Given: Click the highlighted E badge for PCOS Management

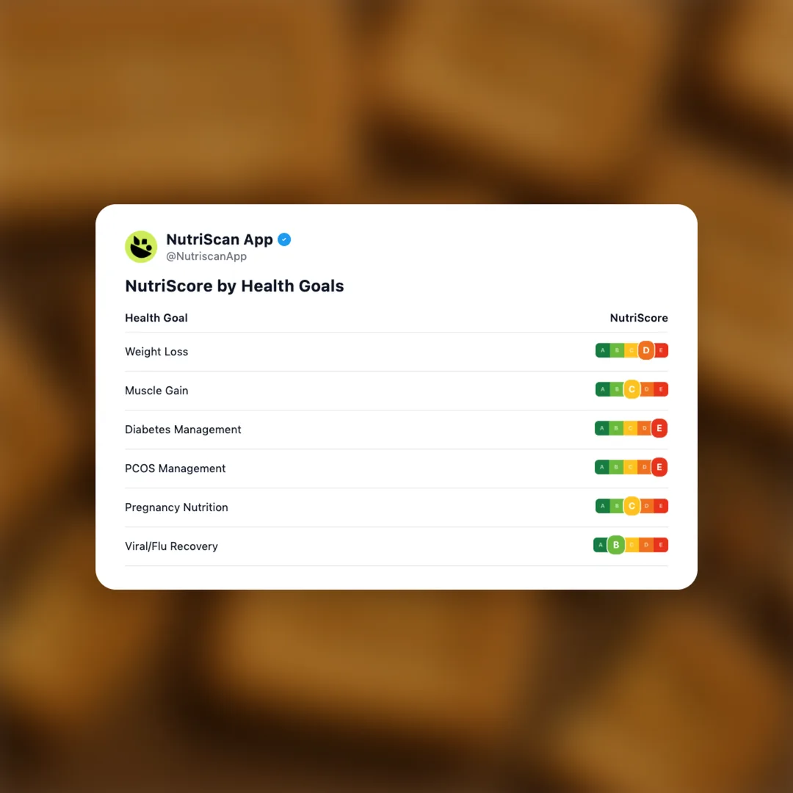Looking at the screenshot, I should (x=659, y=467).
